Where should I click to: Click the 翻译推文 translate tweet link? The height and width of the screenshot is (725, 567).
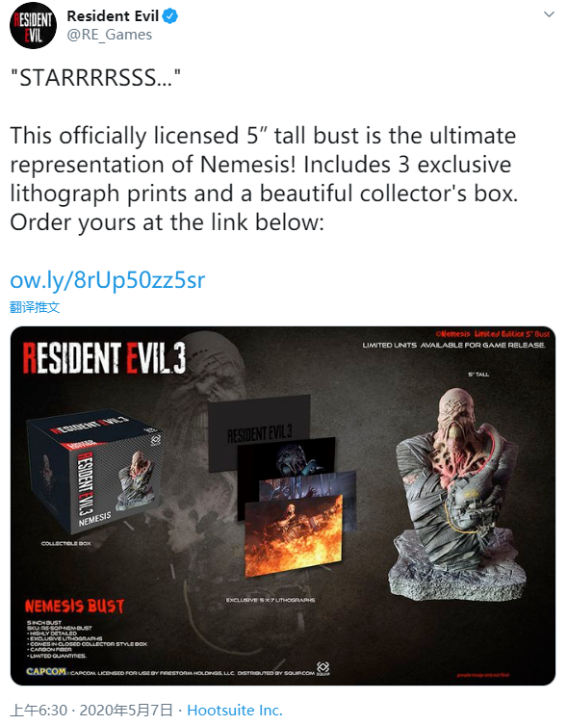[x=35, y=306]
